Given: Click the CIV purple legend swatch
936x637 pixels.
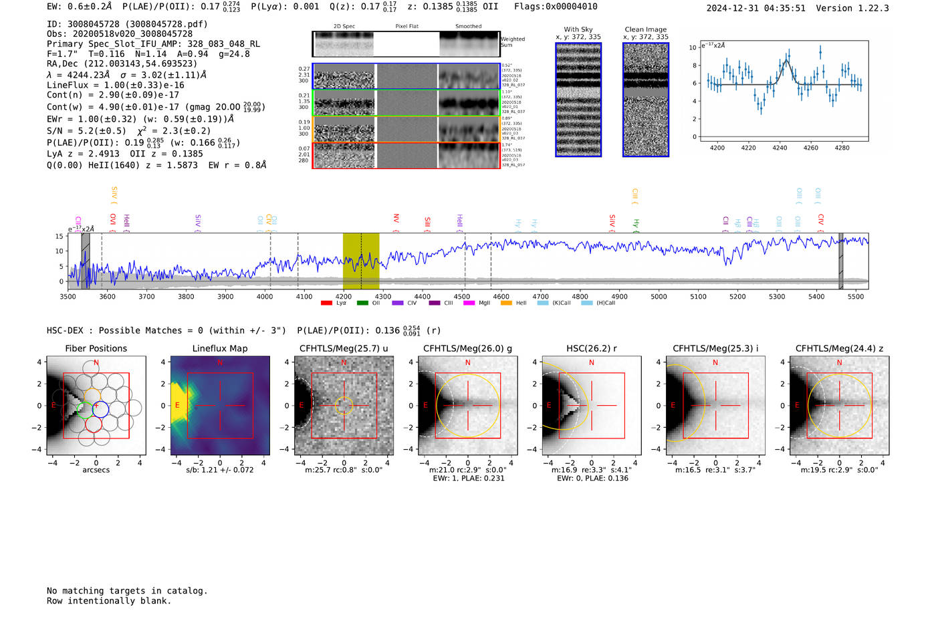Looking at the screenshot, I should 398,303.
